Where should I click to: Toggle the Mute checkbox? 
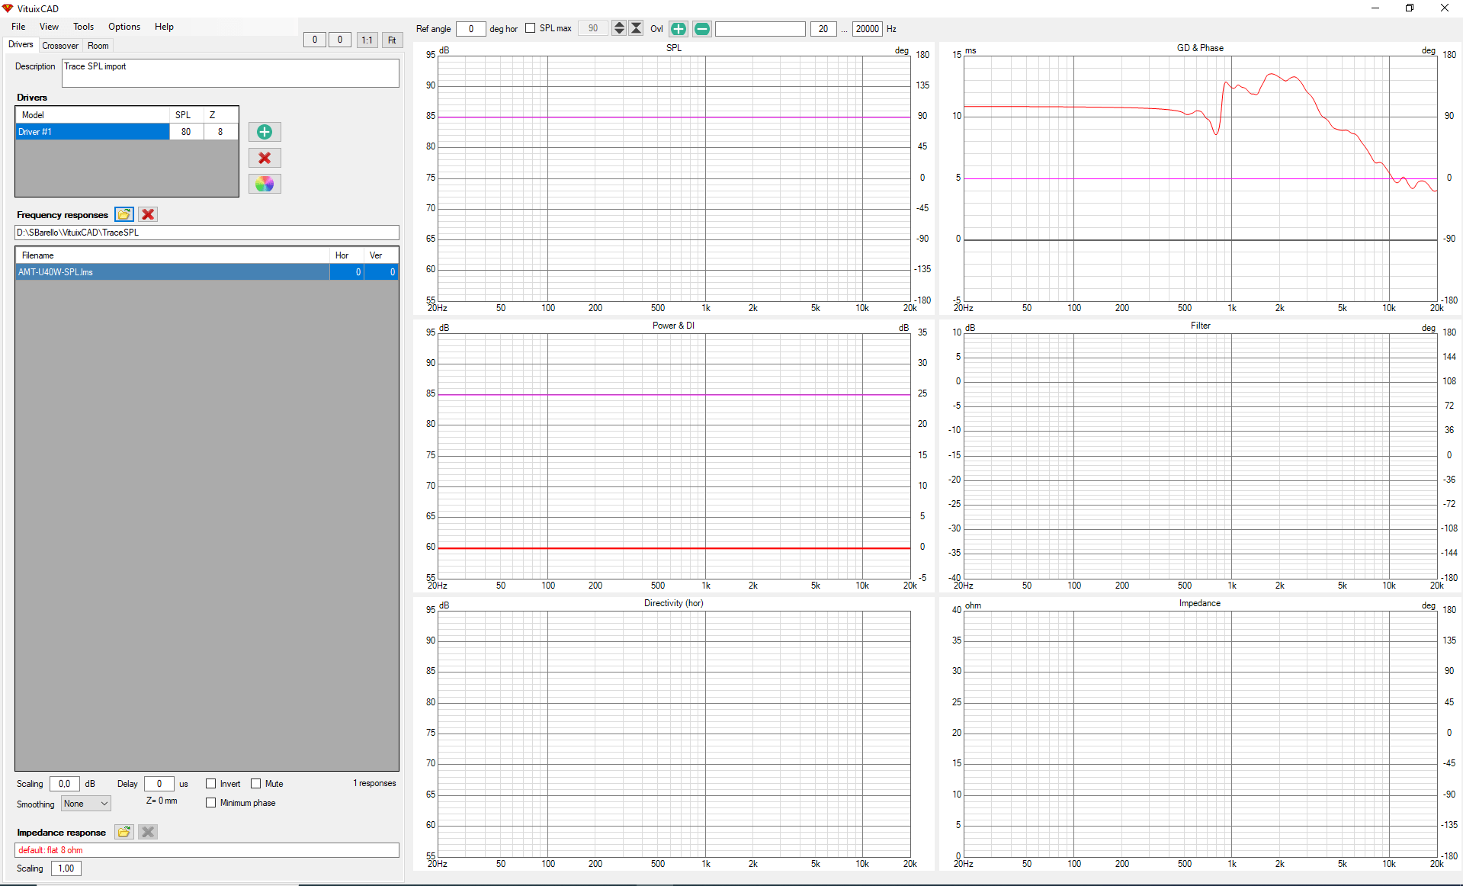pyautogui.click(x=256, y=784)
